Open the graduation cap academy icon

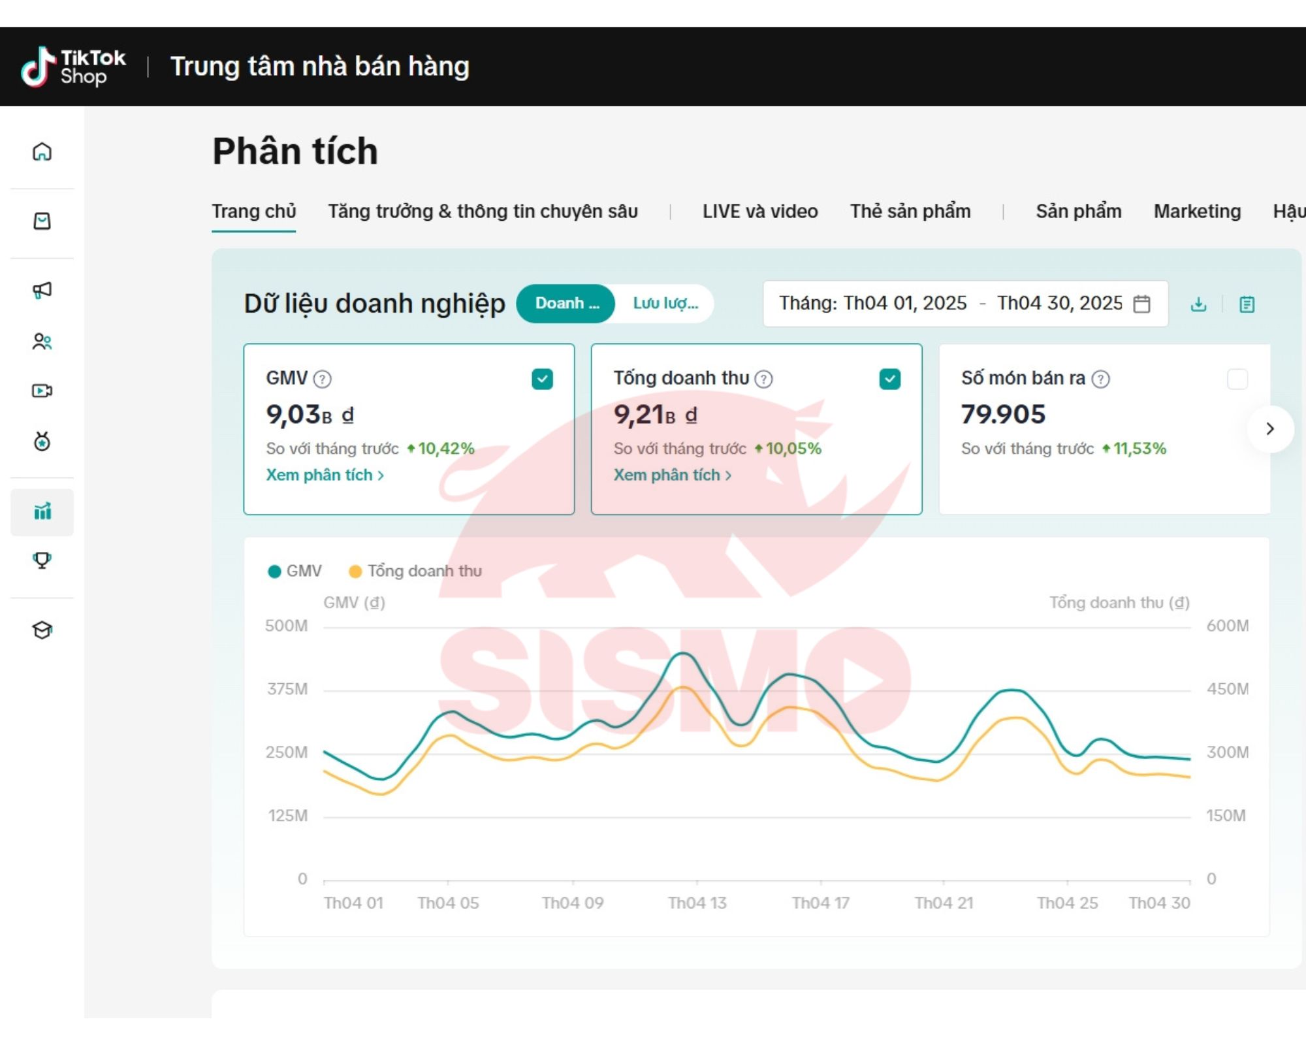point(42,630)
